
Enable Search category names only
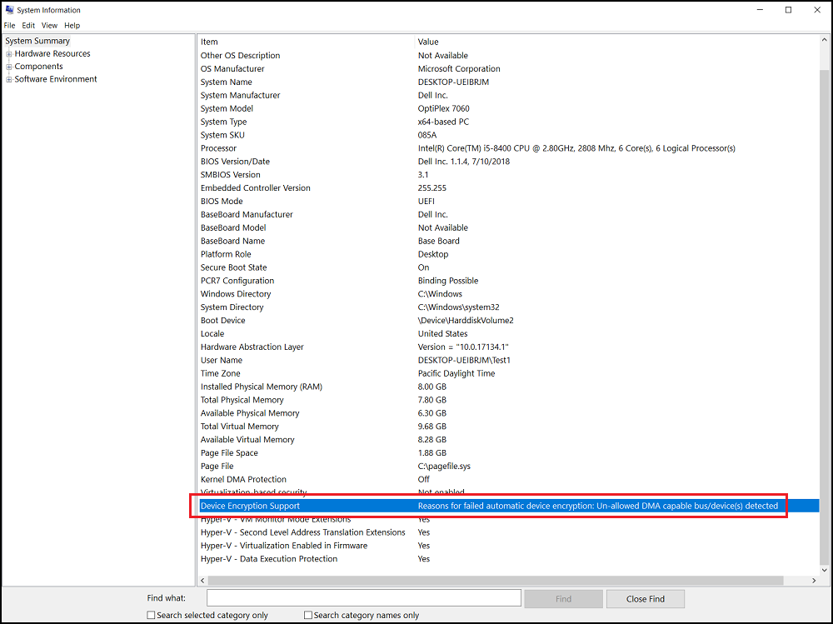pyautogui.click(x=307, y=615)
